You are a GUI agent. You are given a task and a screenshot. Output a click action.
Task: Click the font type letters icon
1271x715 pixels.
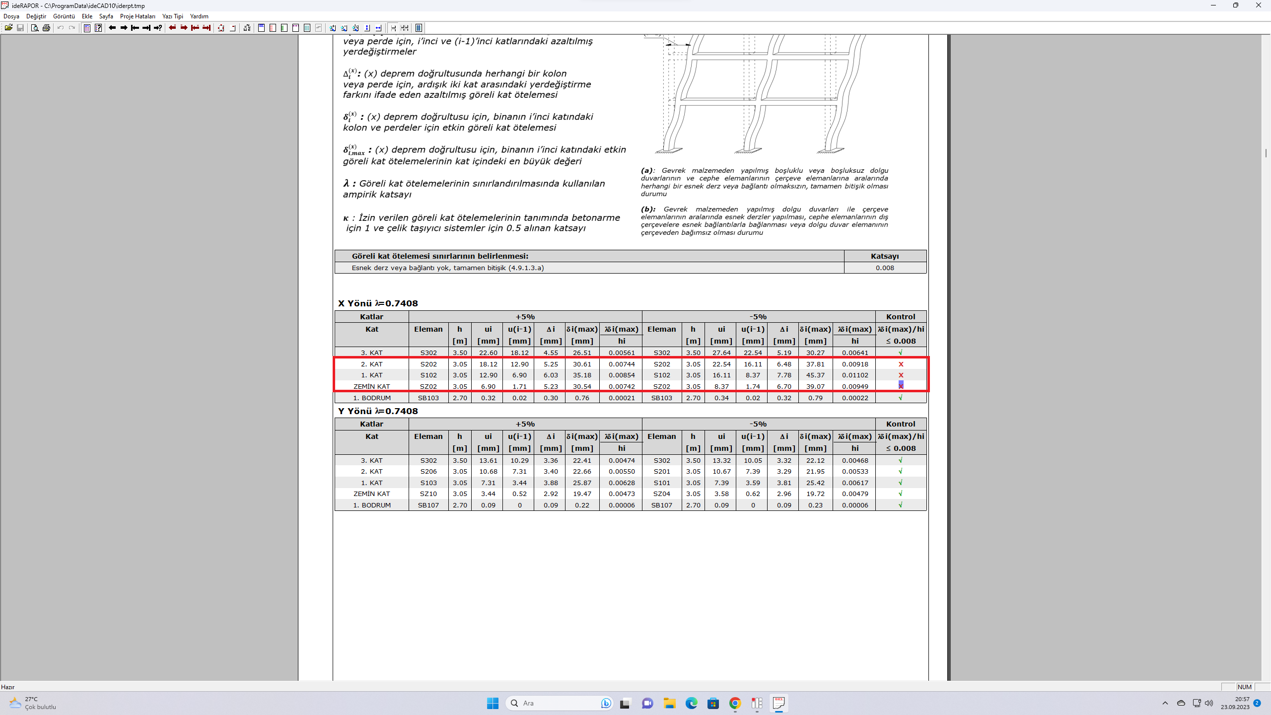tap(247, 28)
